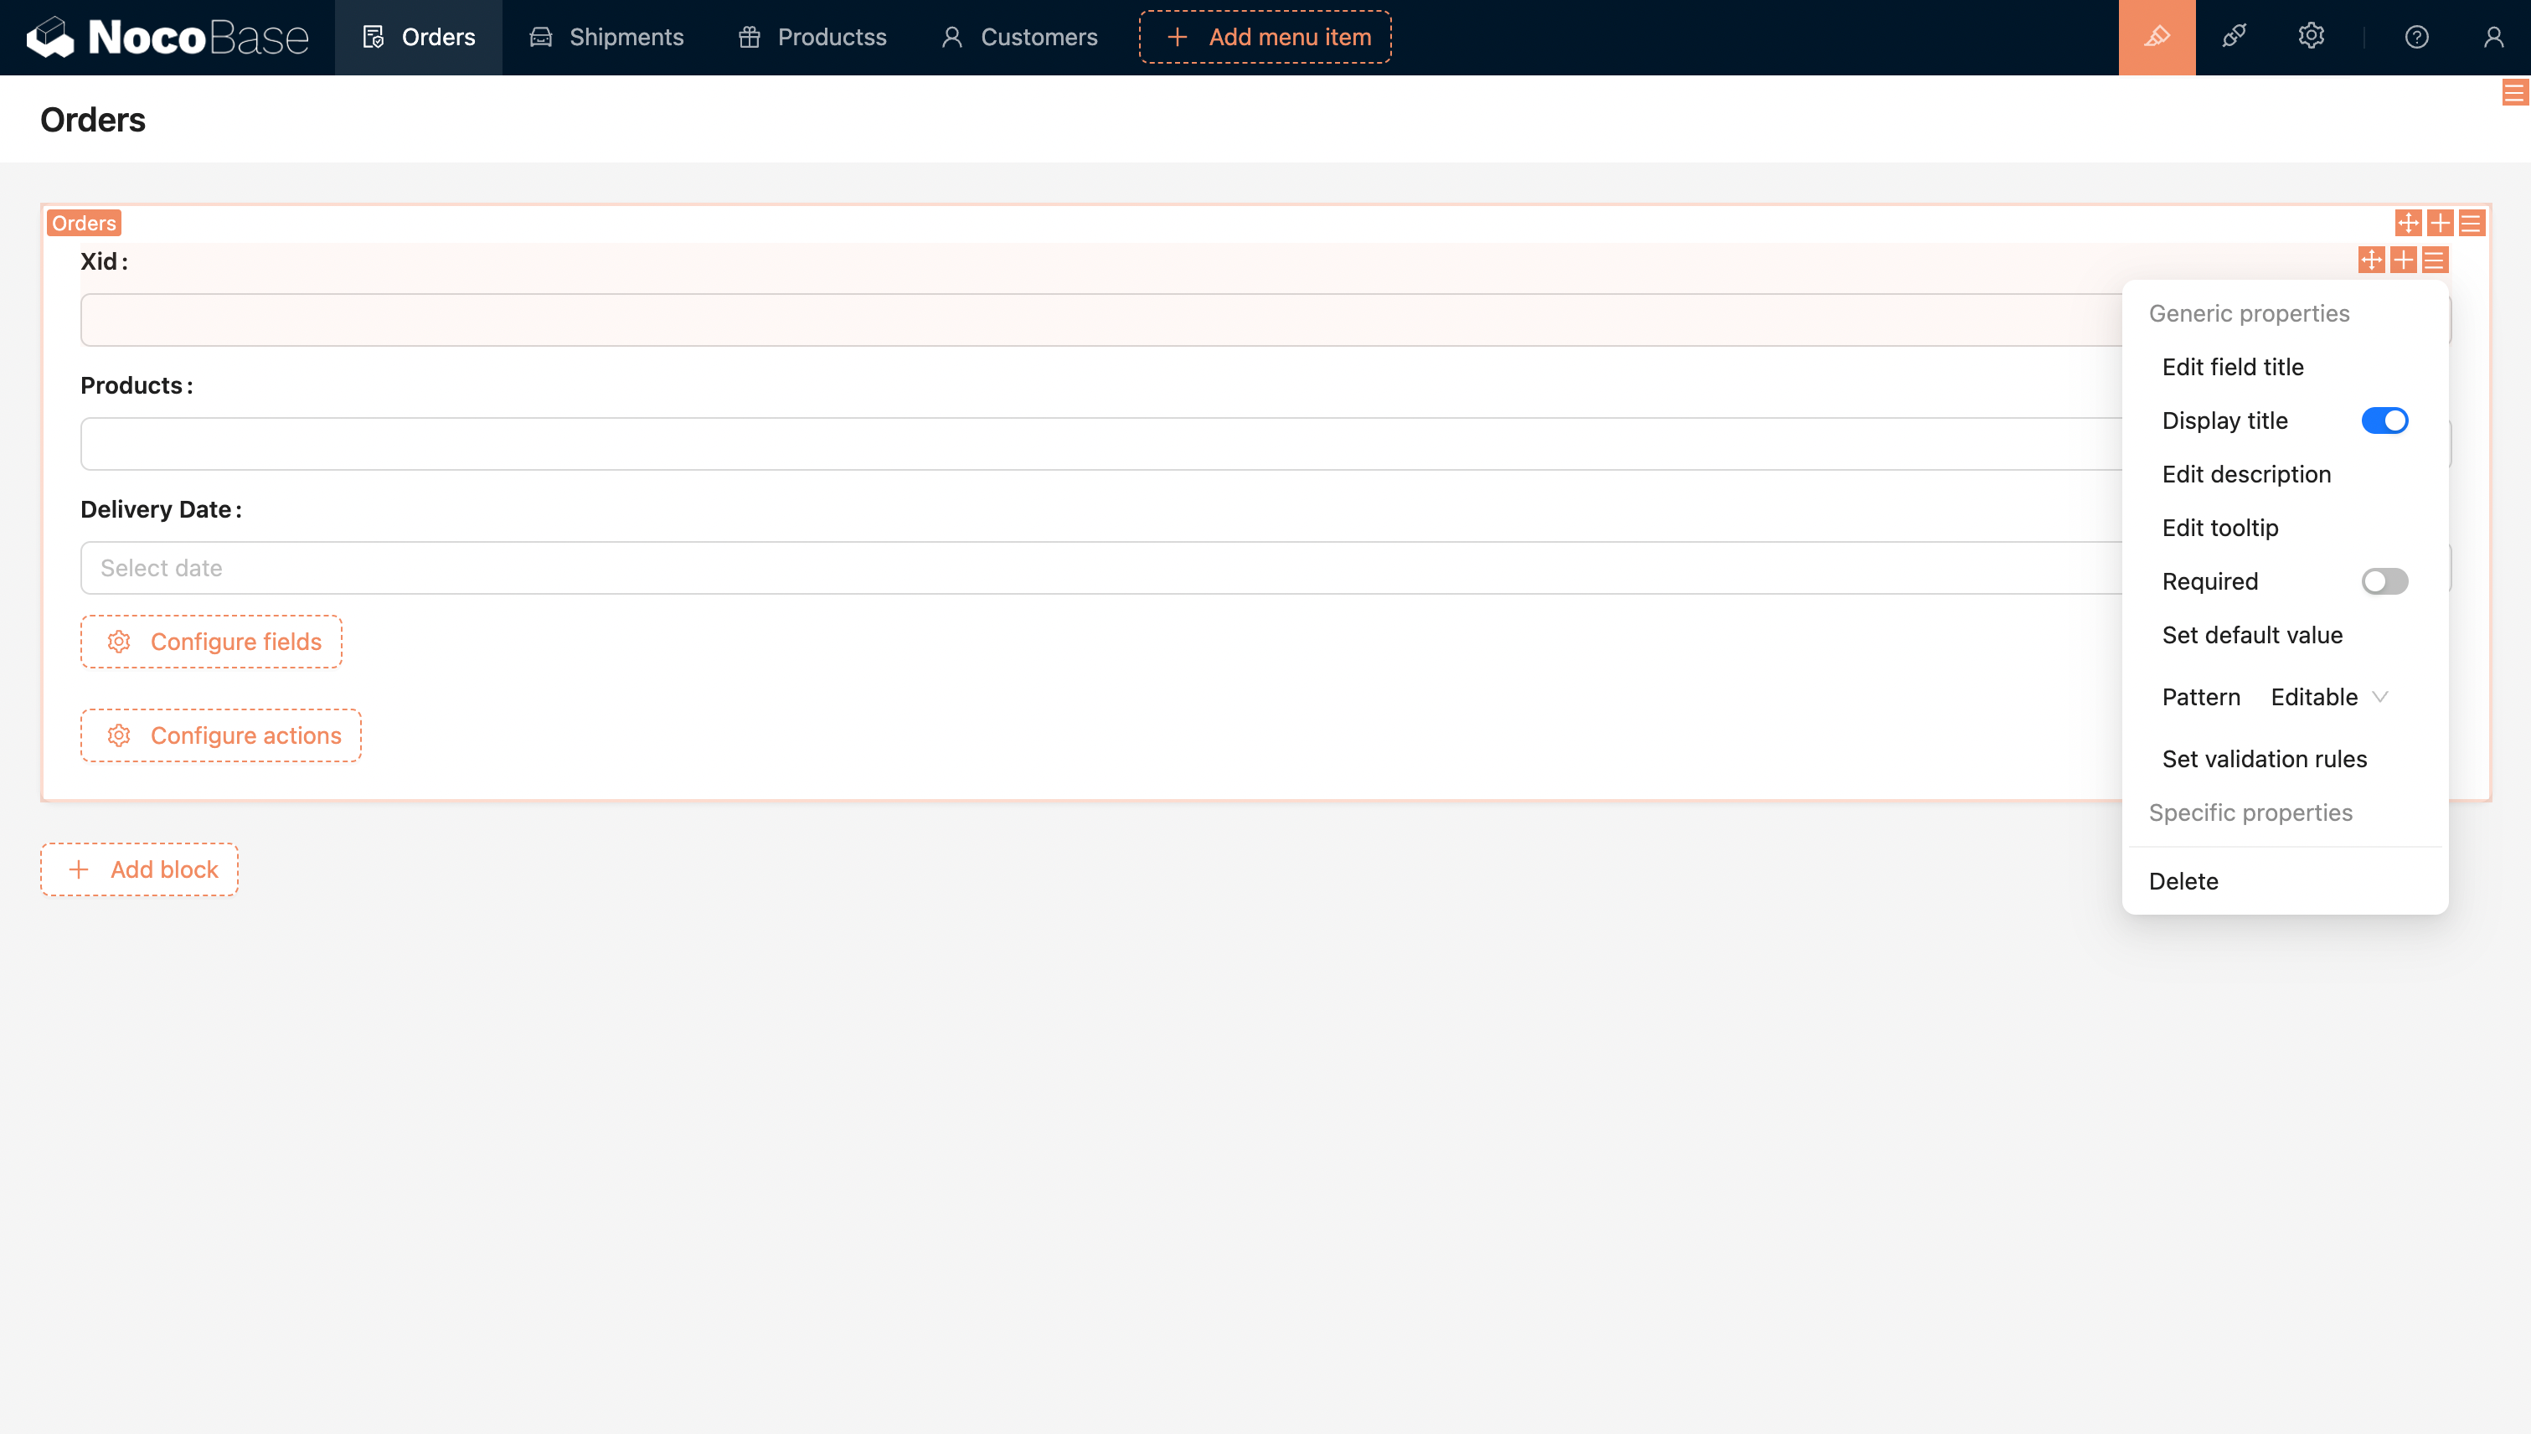The height and width of the screenshot is (1434, 2531).
Task: Click the Orders menu document icon
Action: pyautogui.click(x=374, y=38)
